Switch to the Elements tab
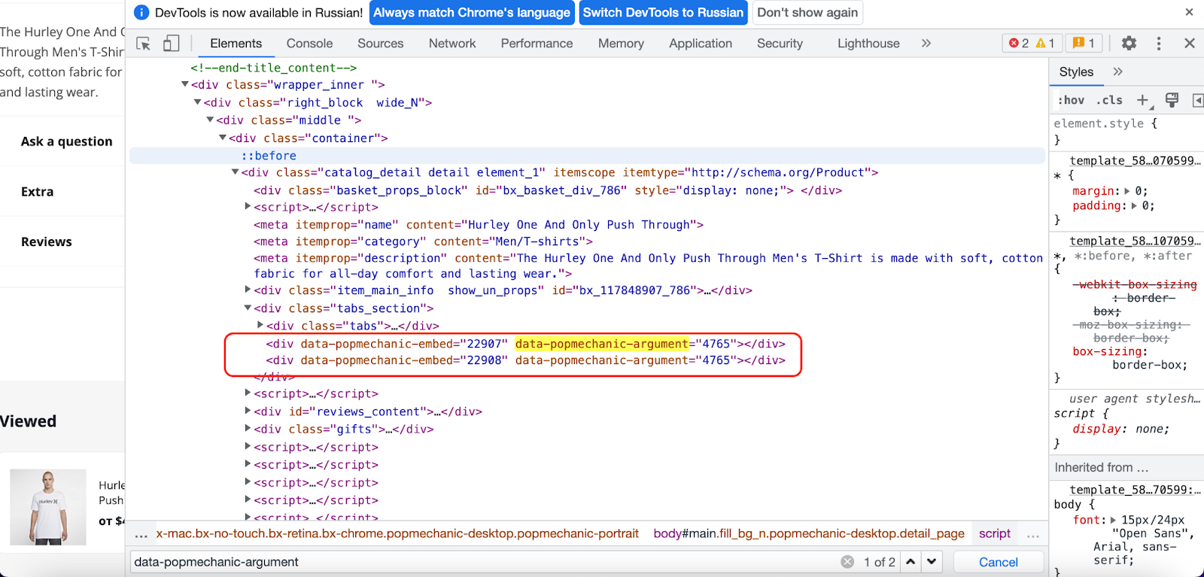This screenshot has height=577, width=1204. click(236, 44)
